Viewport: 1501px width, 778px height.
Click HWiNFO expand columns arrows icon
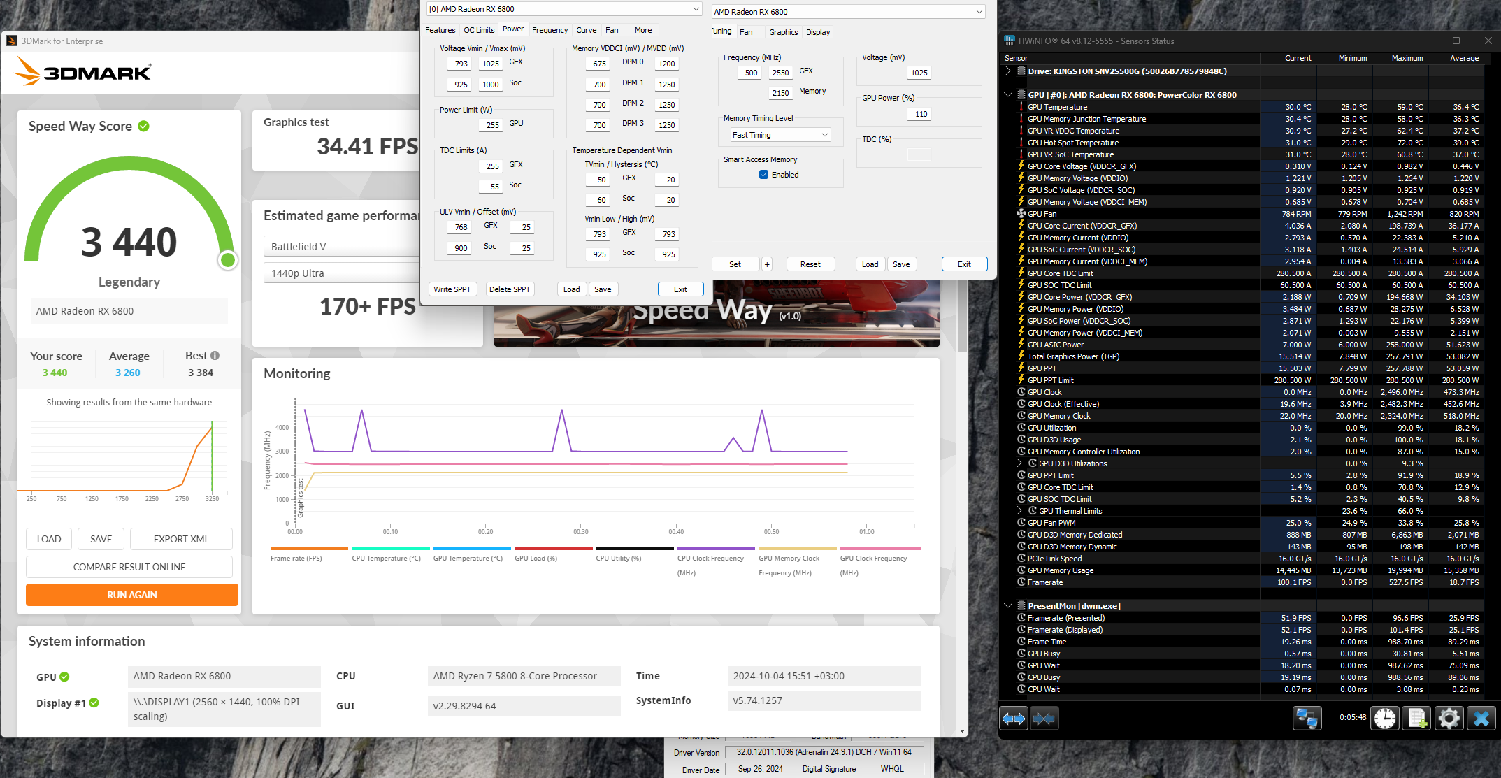coord(1013,718)
